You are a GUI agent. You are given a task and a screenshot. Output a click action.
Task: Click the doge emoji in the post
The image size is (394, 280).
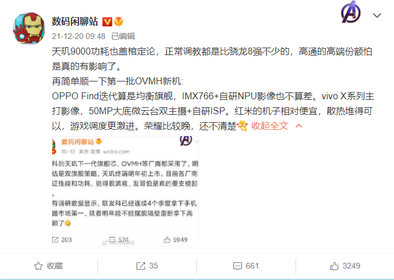[x=242, y=126]
